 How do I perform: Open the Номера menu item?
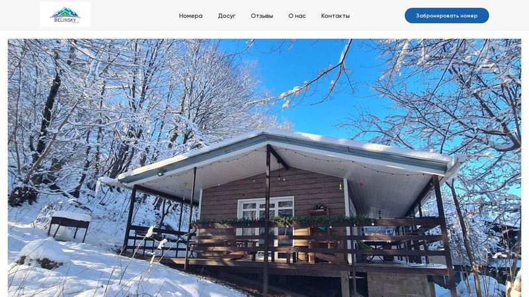click(190, 16)
